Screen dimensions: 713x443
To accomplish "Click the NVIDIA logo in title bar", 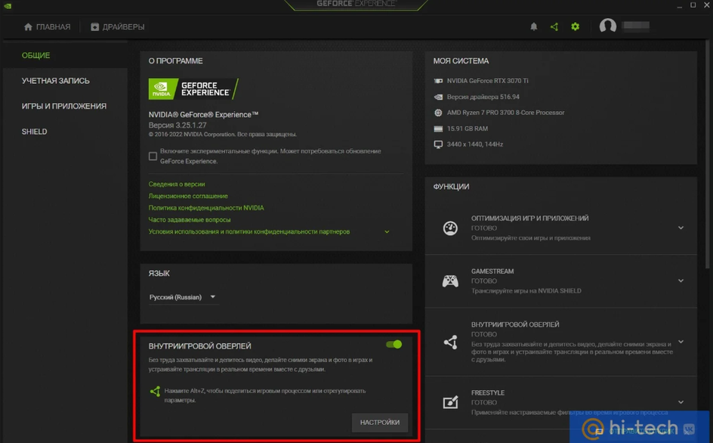I will point(8,6).
